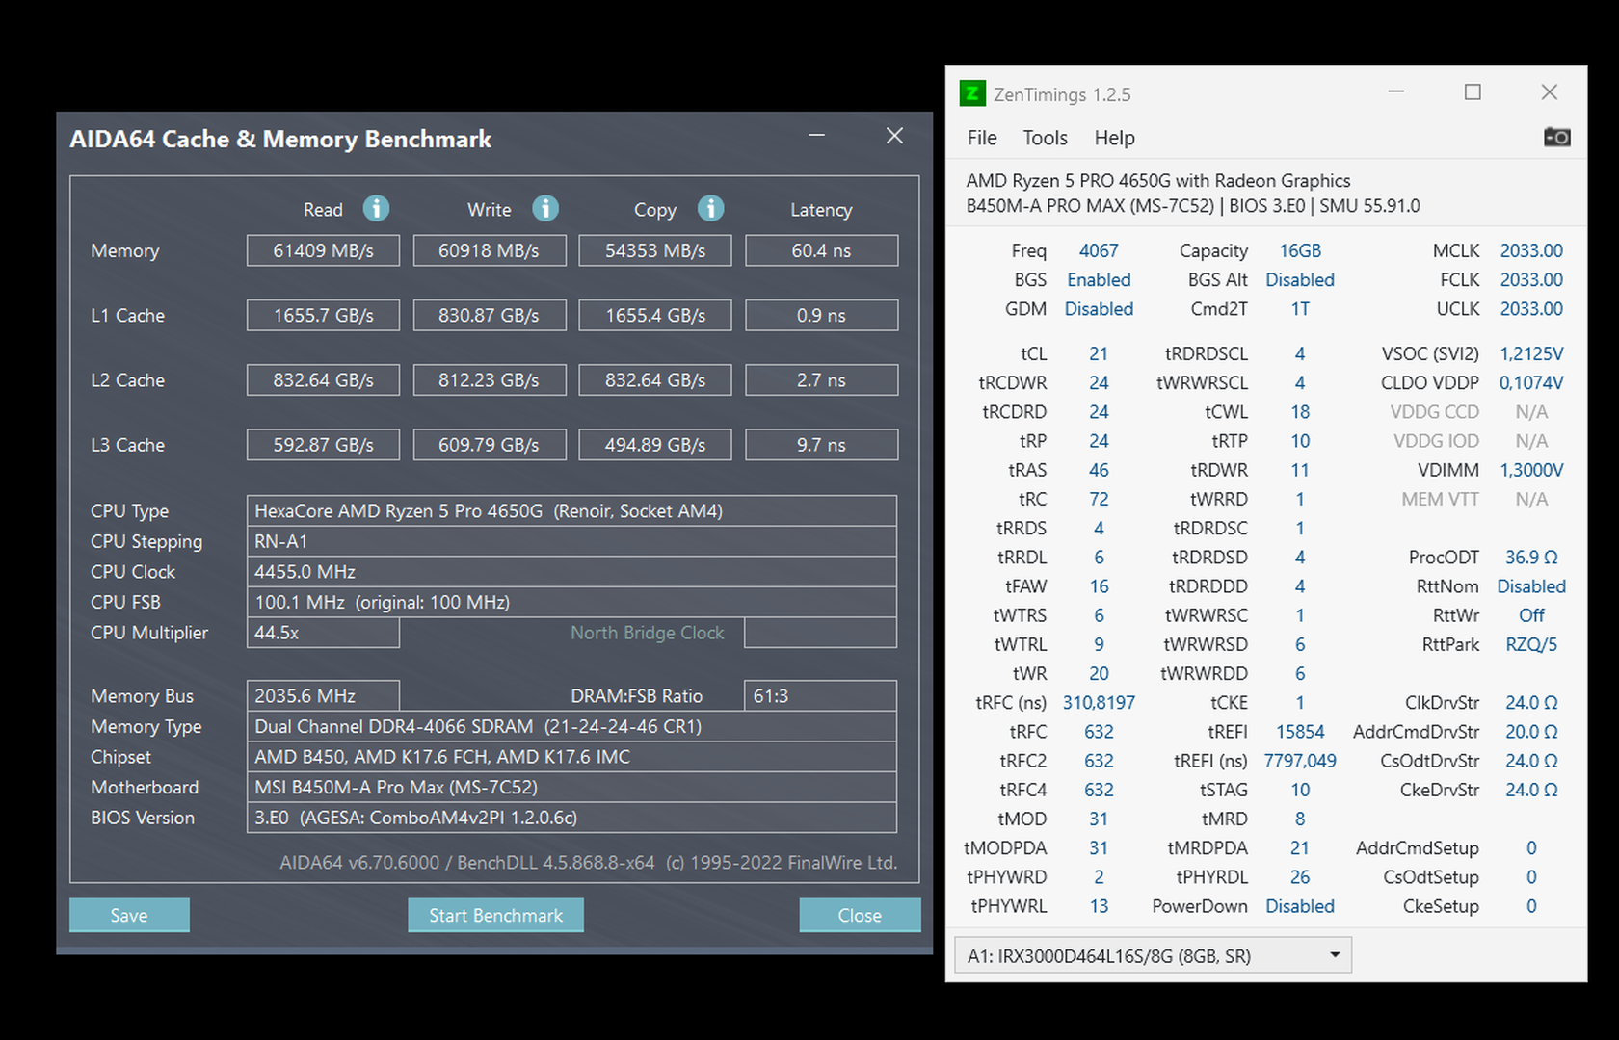Open the Help menu in ZenTimings

[1114, 138]
